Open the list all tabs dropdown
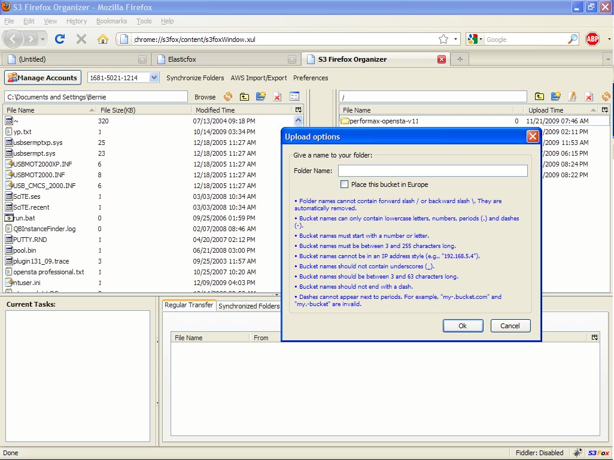614x460 pixels. [608, 59]
